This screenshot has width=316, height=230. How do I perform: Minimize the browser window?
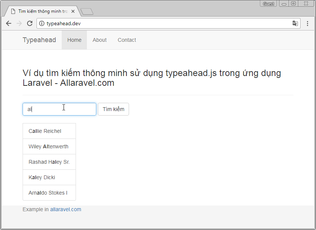pyautogui.click(x=284, y=4)
